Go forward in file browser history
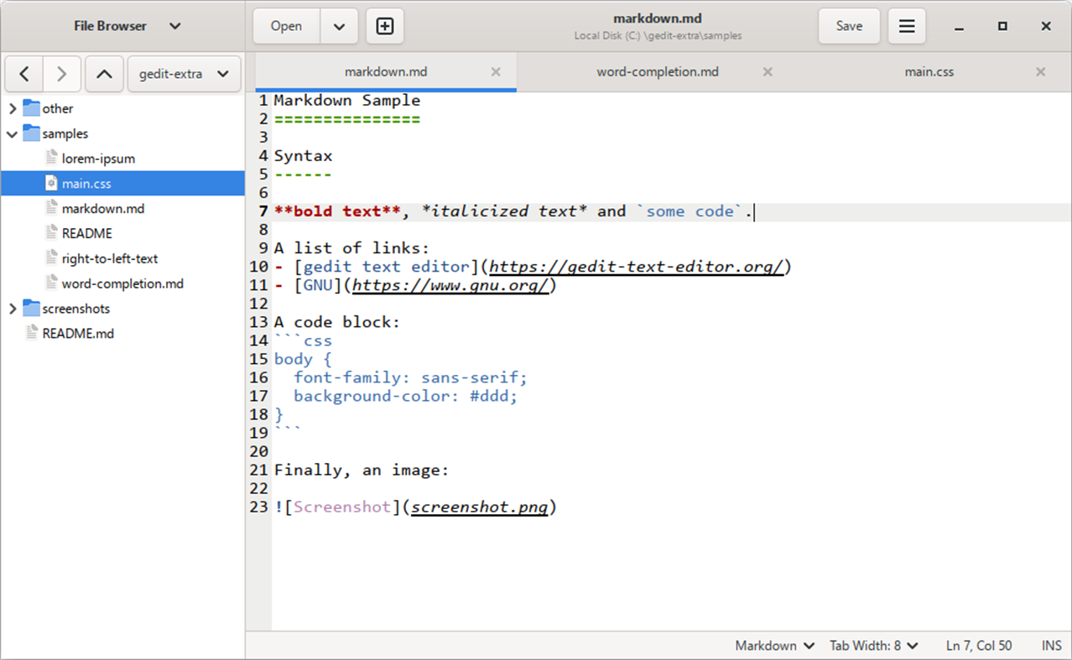 click(x=62, y=74)
